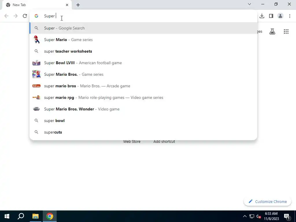
Task: Select the New Tab tab
Action: pyautogui.click(x=37, y=5)
